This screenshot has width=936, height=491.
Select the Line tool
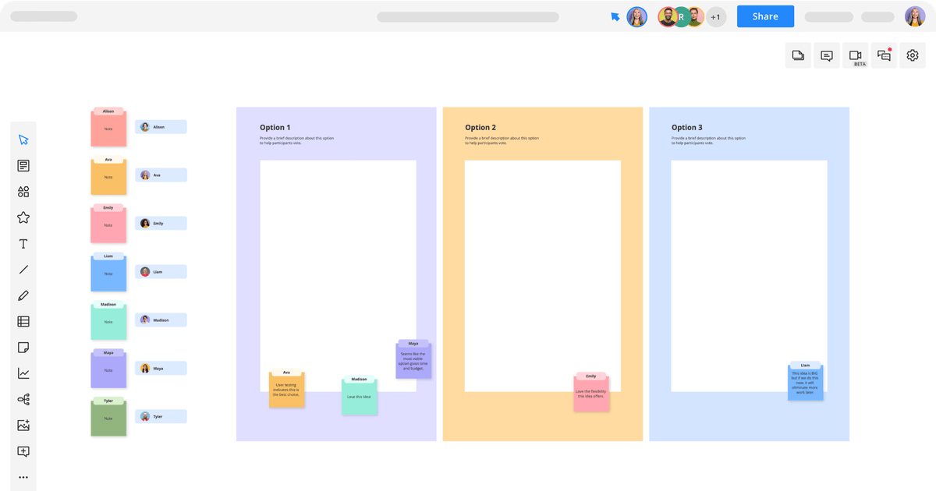23,269
